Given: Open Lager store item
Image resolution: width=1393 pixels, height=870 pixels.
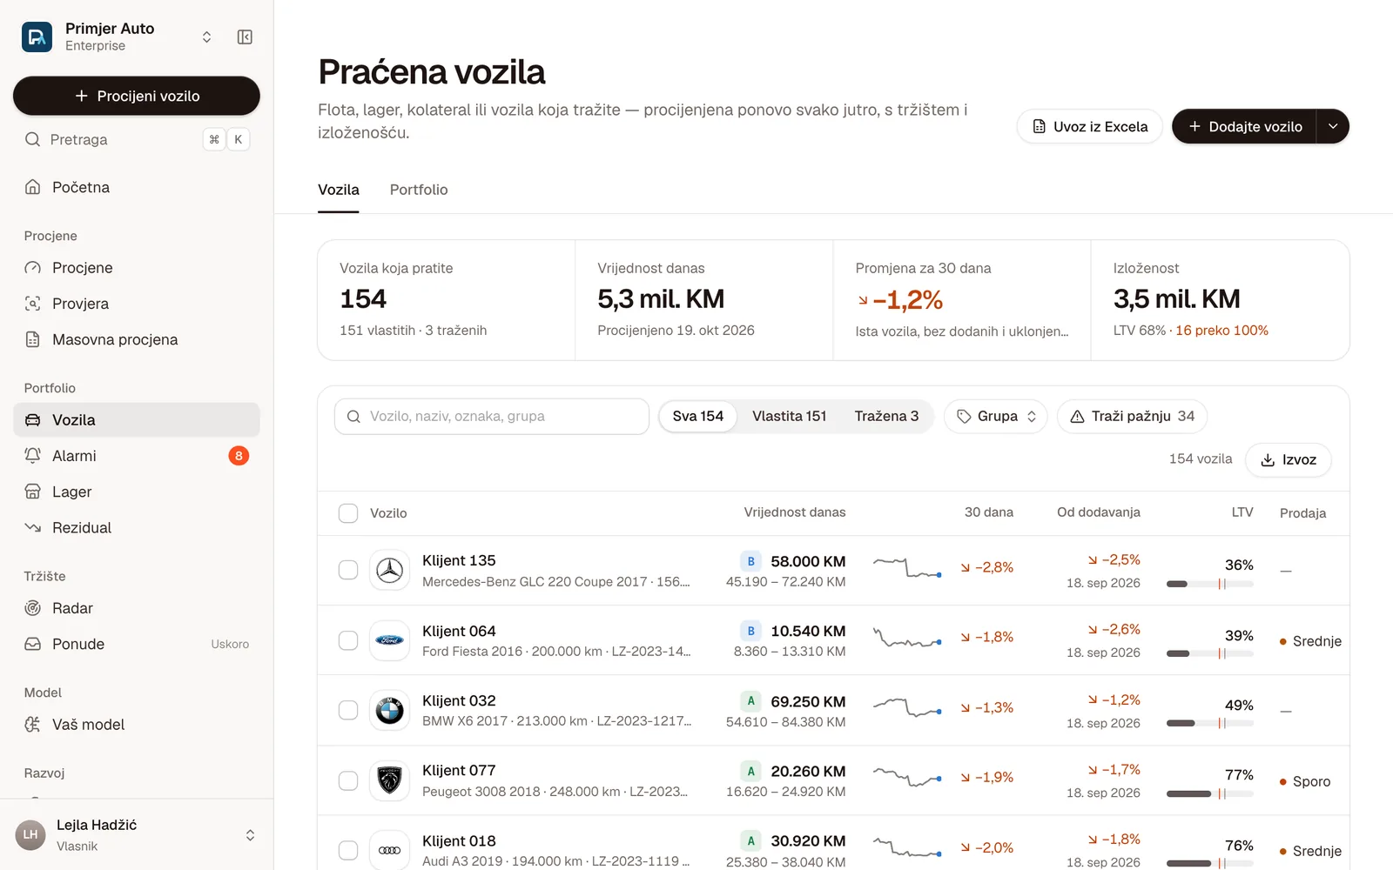Looking at the screenshot, I should pyautogui.click(x=137, y=492).
